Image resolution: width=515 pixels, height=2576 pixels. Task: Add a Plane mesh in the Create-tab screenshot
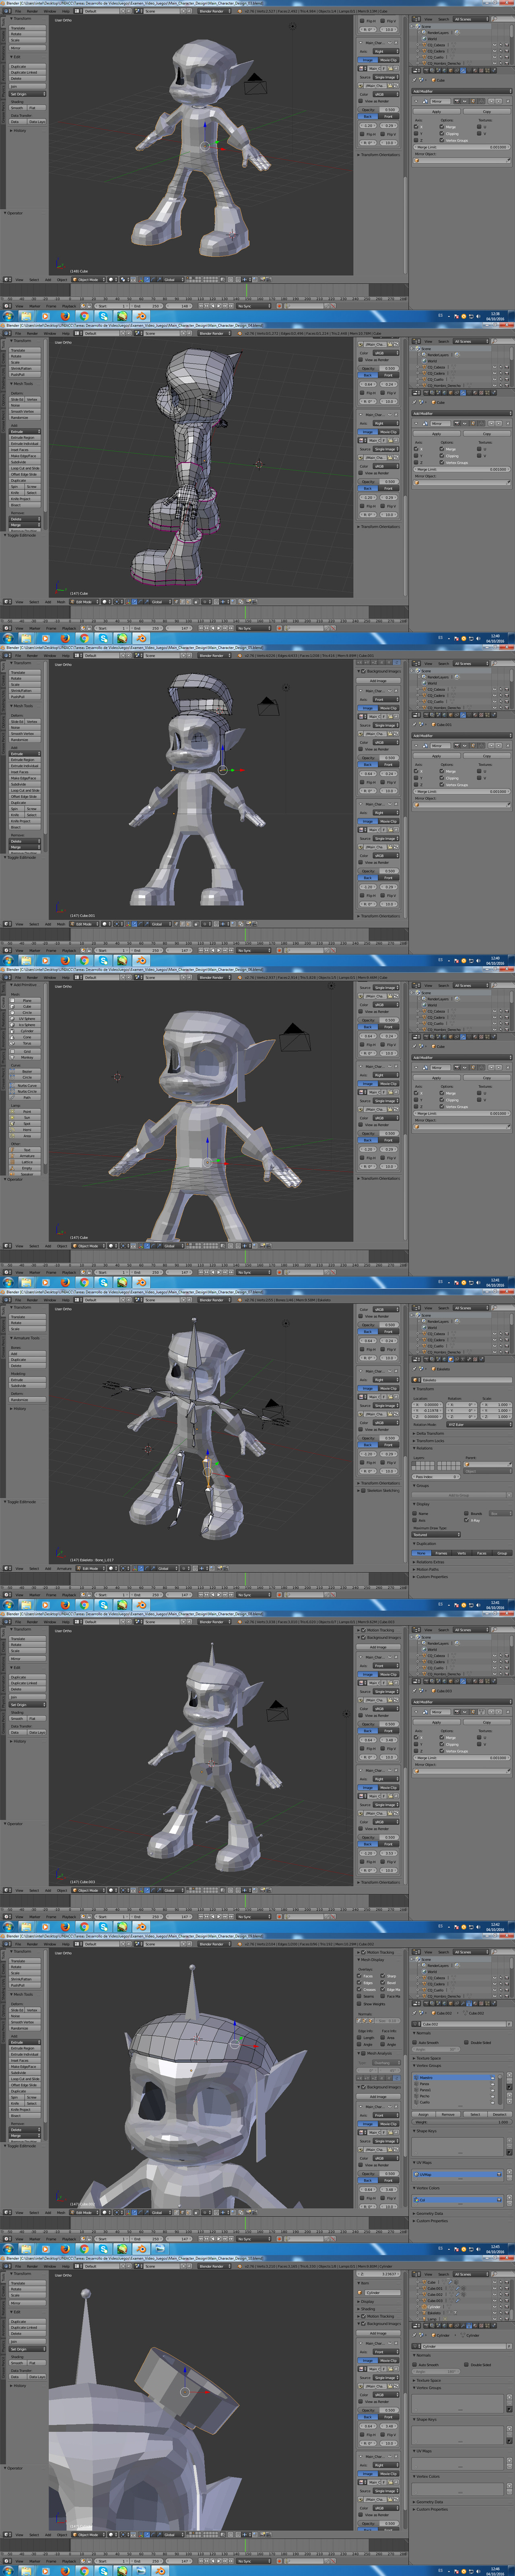[x=25, y=1001]
